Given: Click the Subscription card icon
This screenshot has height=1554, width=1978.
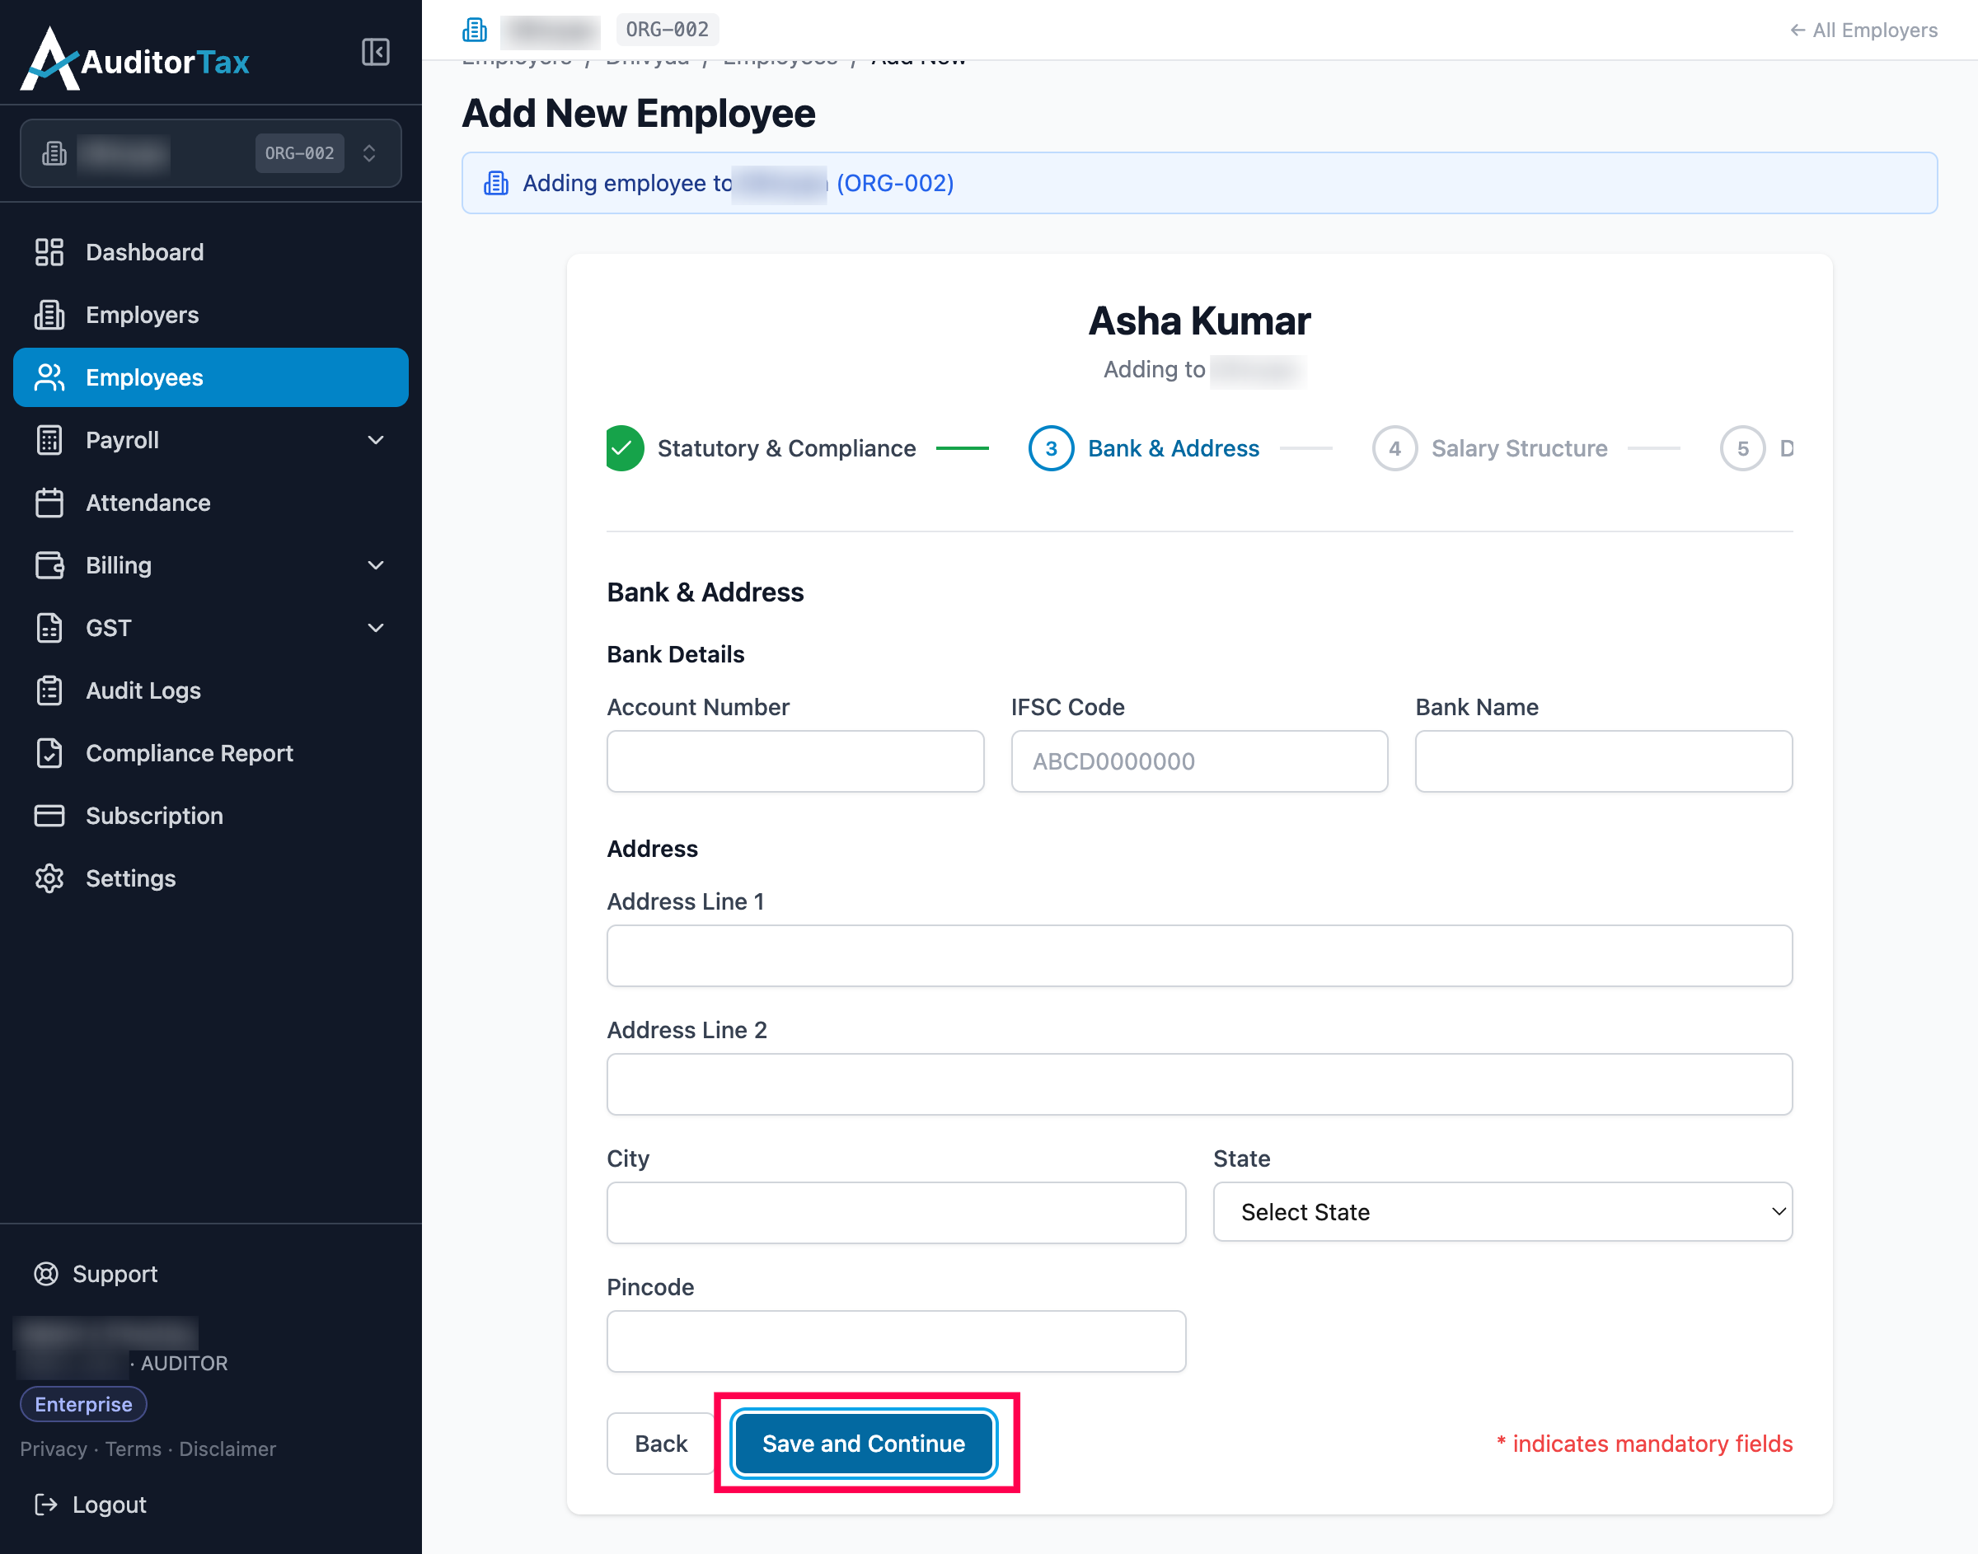Looking at the screenshot, I should (49, 816).
